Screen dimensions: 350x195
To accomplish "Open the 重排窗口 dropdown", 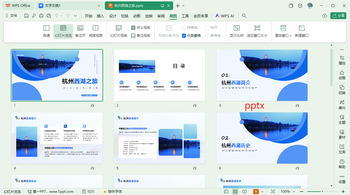I will coord(283,35).
